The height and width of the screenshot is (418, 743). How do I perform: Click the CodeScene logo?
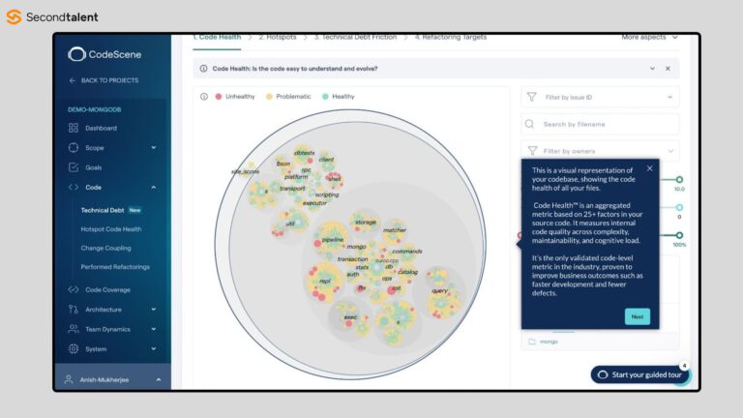(x=104, y=54)
